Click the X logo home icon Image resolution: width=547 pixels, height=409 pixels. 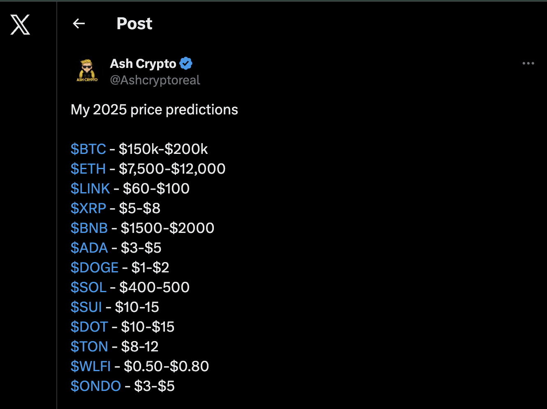[20, 25]
